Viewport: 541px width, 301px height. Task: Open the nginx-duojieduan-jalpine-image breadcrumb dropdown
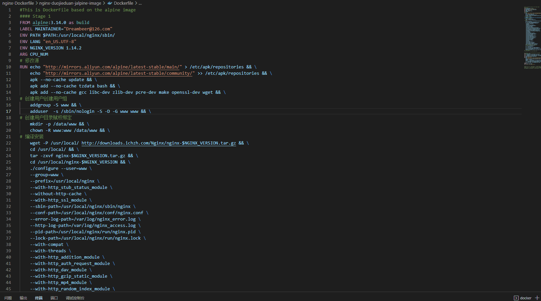click(x=70, y=3)
